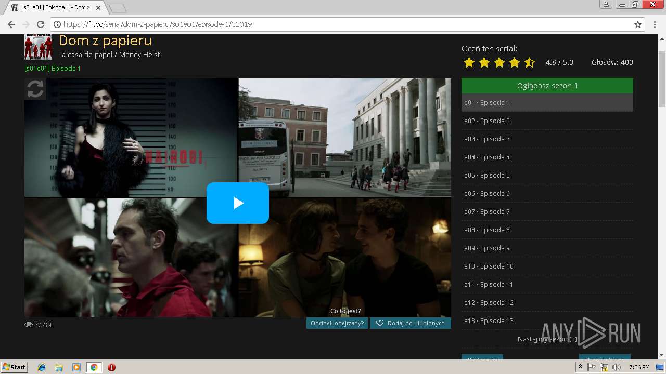This screenshot has height=374, width=666.
Task: Open e08 Episode 8 in list
Action: [547, 230]
